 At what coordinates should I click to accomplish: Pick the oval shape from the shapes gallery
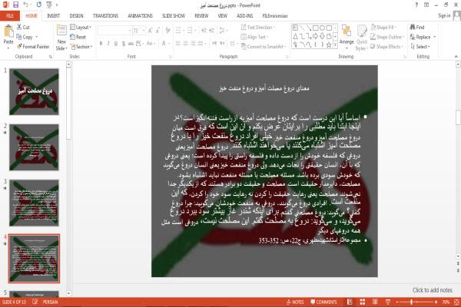[322, 28]
